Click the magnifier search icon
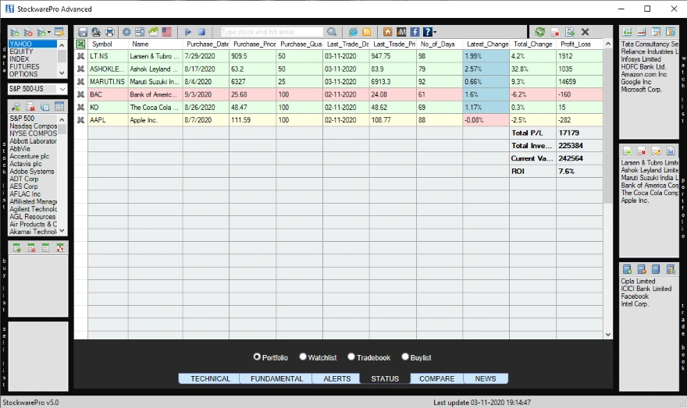 tap(332, 32)
